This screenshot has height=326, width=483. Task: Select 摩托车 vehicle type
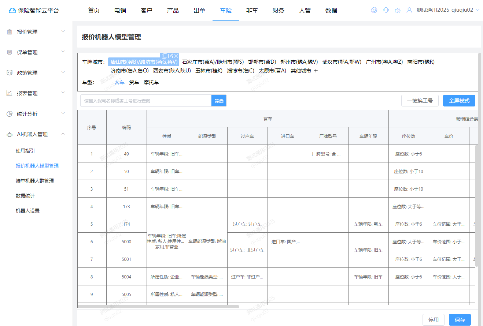[151, 83]
